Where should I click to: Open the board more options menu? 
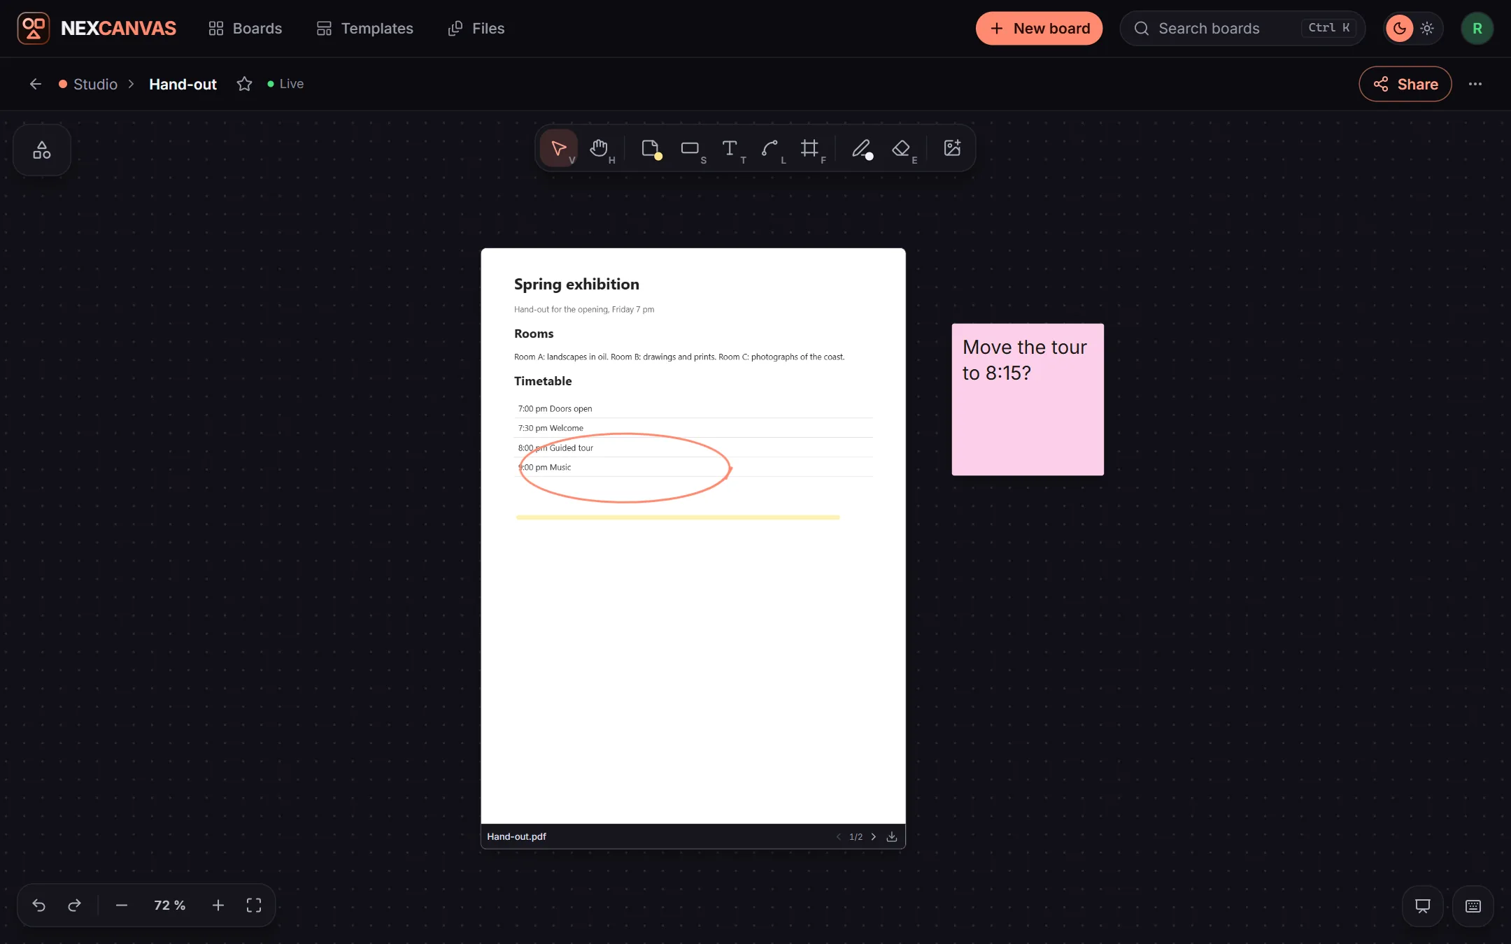click(1475, 84)
